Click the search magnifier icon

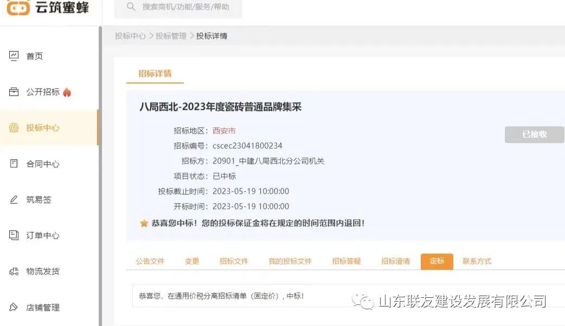pos(131,8)
